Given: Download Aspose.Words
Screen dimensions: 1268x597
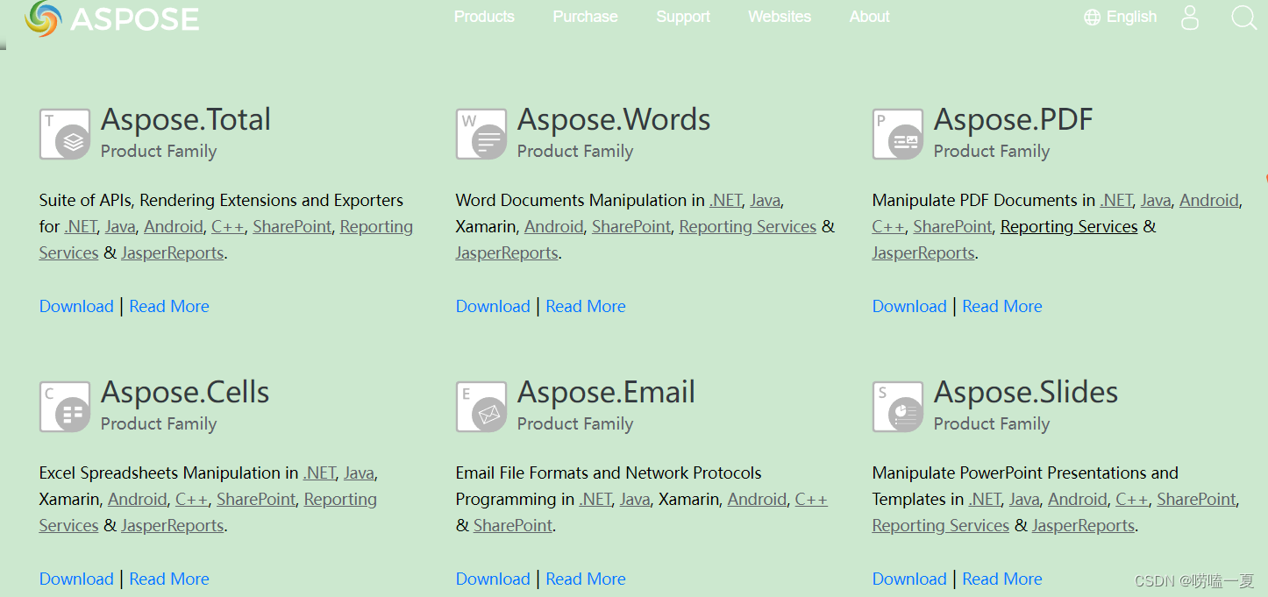Looking at the screenshot, I should point(493,306).
